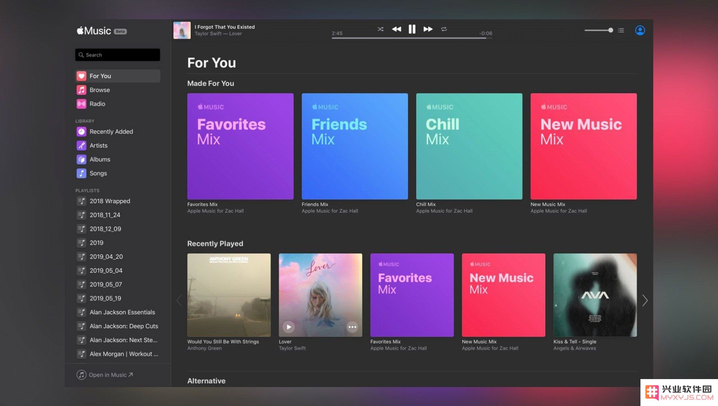
Task: Open Alan Jackson Essentials playlist
Action: (118, 312)
